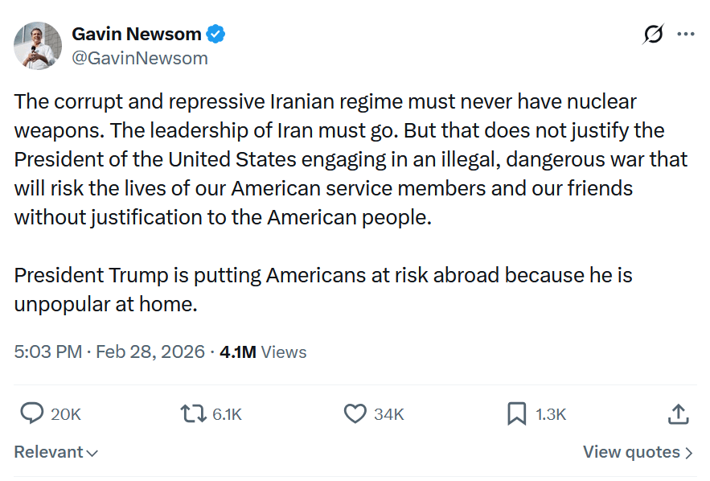Like the post with the heart
The image size is (710, 481).
355,413
